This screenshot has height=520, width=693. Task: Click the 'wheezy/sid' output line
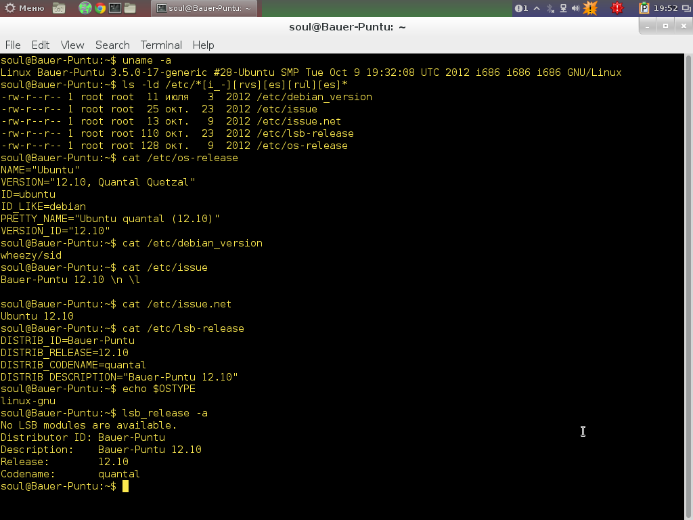31,255
